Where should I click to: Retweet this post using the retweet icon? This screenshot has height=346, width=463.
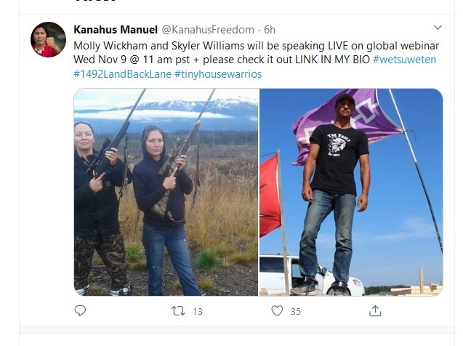[178, 311]
